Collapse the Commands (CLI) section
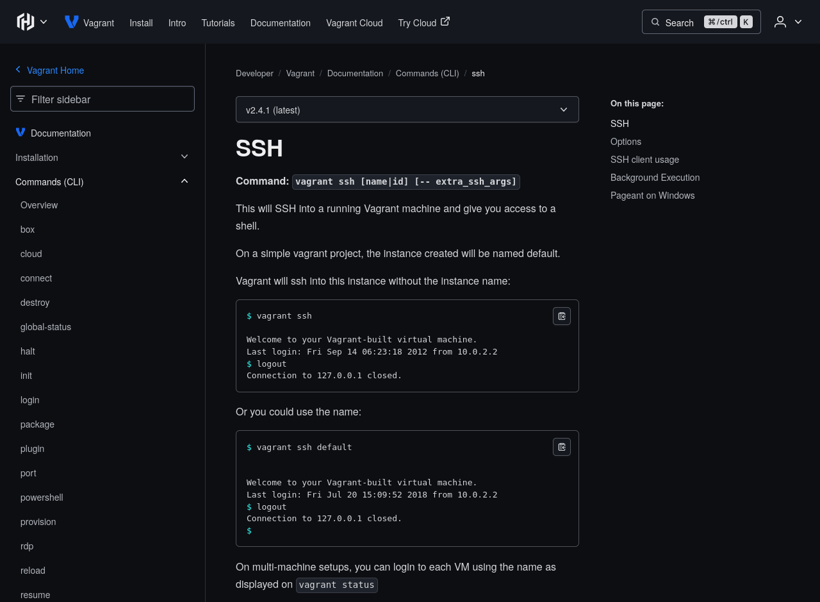Viewport: 820px width, 602px height. 184,181
